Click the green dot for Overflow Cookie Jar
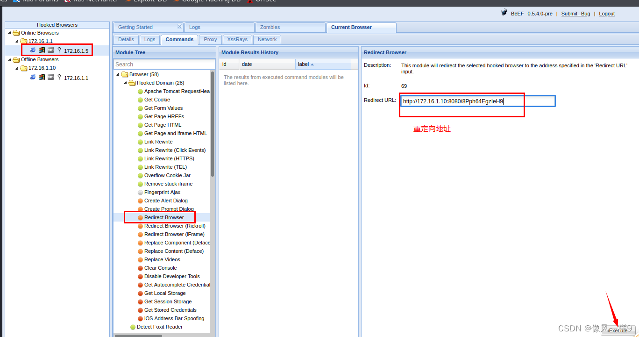This screenshot has height=337, width=639. [x=140, y=175]
